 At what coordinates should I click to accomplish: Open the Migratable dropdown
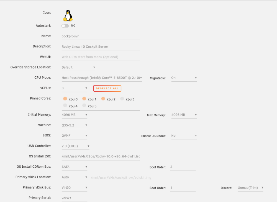tap(184, 78)
